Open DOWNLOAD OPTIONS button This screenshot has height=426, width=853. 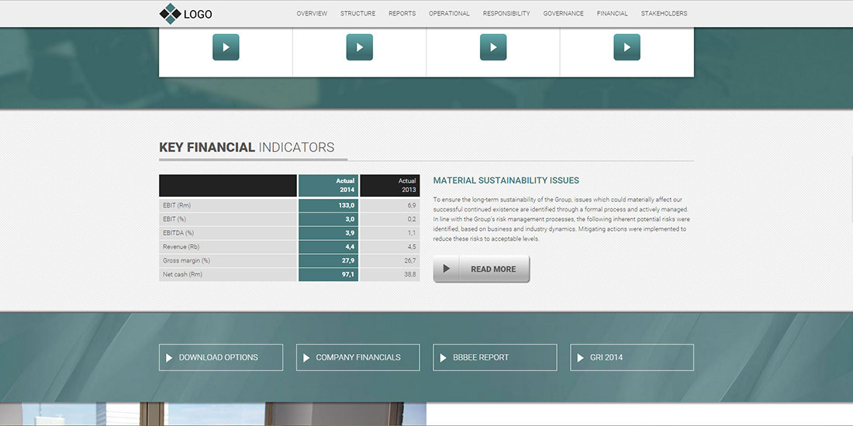tap(221, 358)
